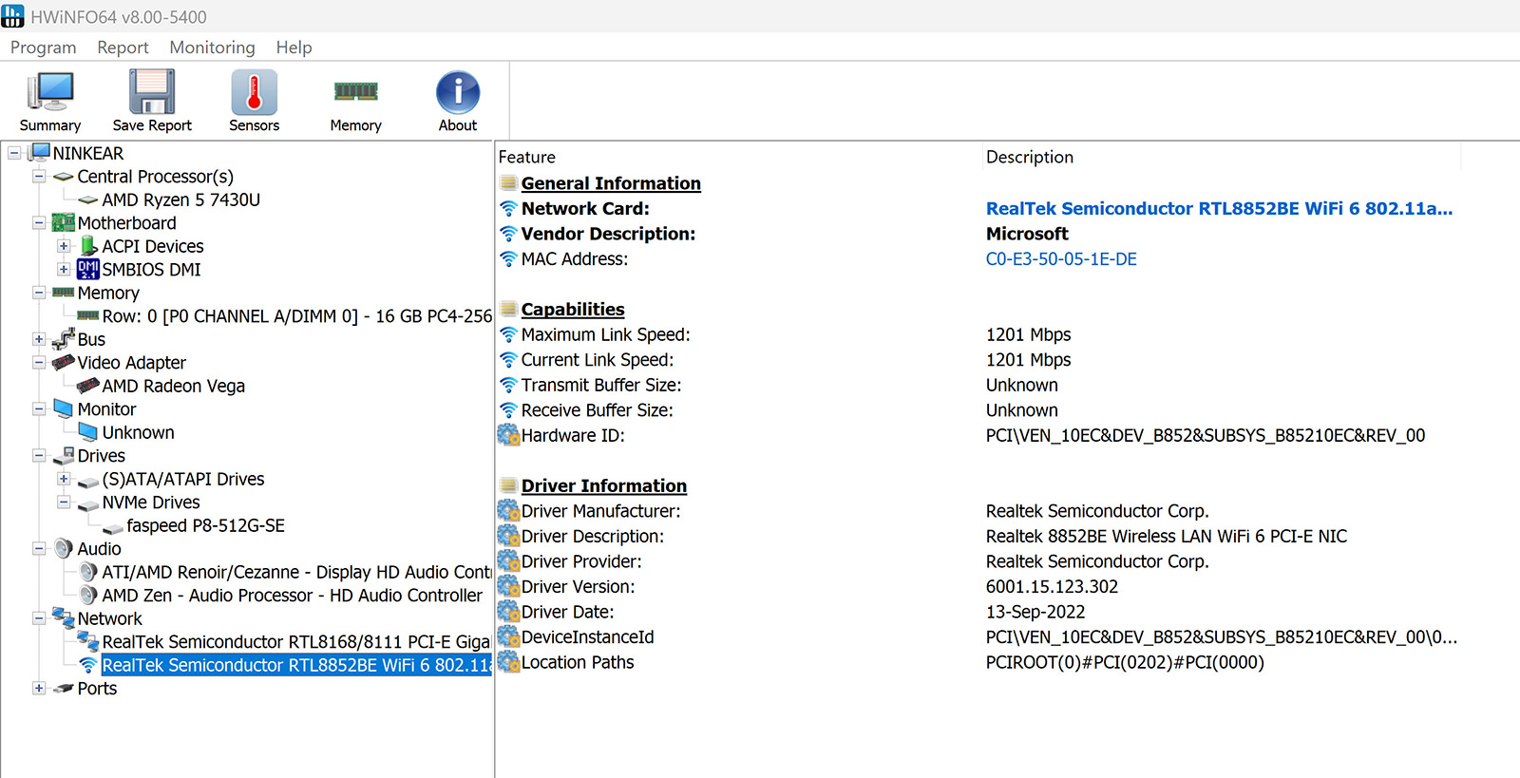Select AMD Ryzen 5 7430U tree item
The height and width of the screenshot is (778, 1520).
180,199
